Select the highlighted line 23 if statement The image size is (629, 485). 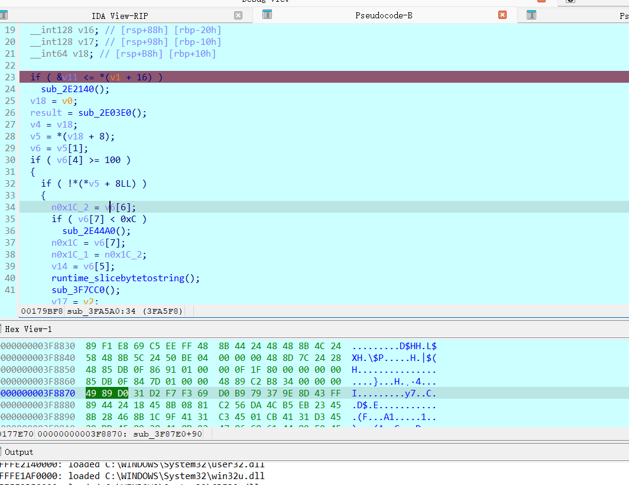[x=96, y=77]
